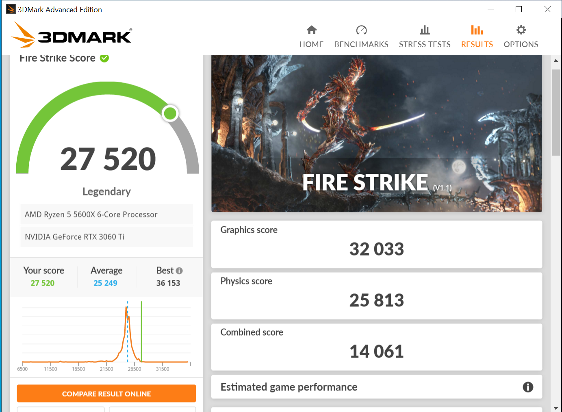Click the vertical scrollbar thumb
This screenshot has width=562, height=412.
pyautogui.click(x=556, y=113)
